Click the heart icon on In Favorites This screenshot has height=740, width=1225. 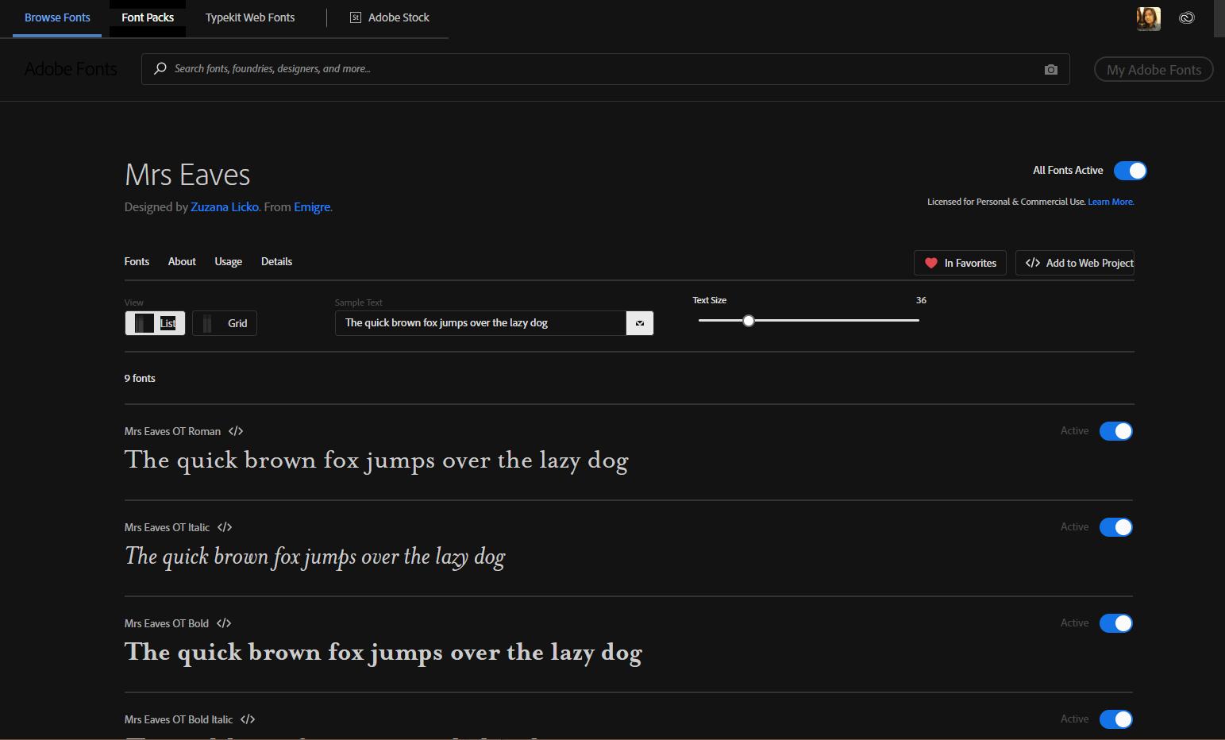(931, 263)
